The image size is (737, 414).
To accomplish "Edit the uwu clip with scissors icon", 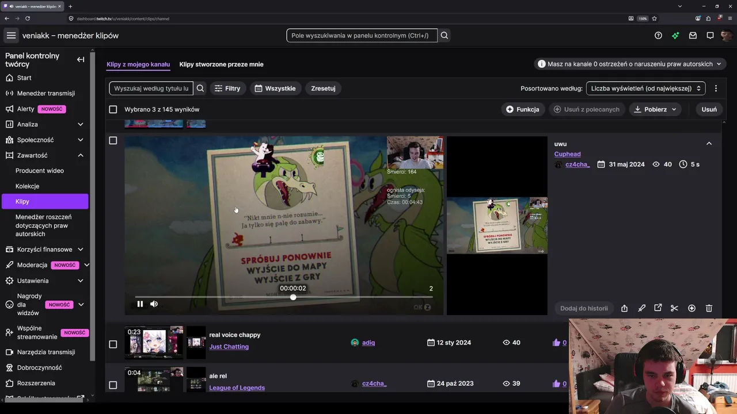I will [x=674, y=308].
